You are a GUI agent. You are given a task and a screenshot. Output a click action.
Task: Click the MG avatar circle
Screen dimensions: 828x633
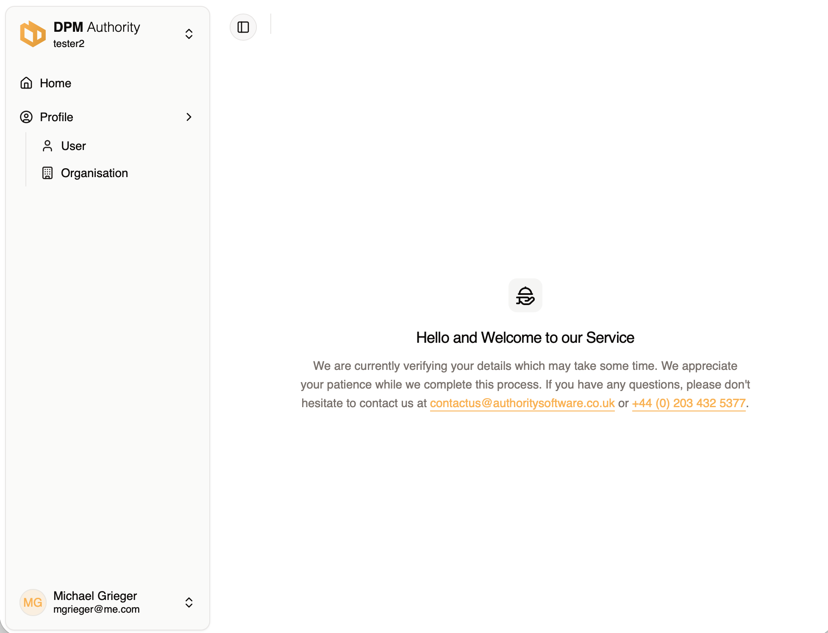coord(33,602)
